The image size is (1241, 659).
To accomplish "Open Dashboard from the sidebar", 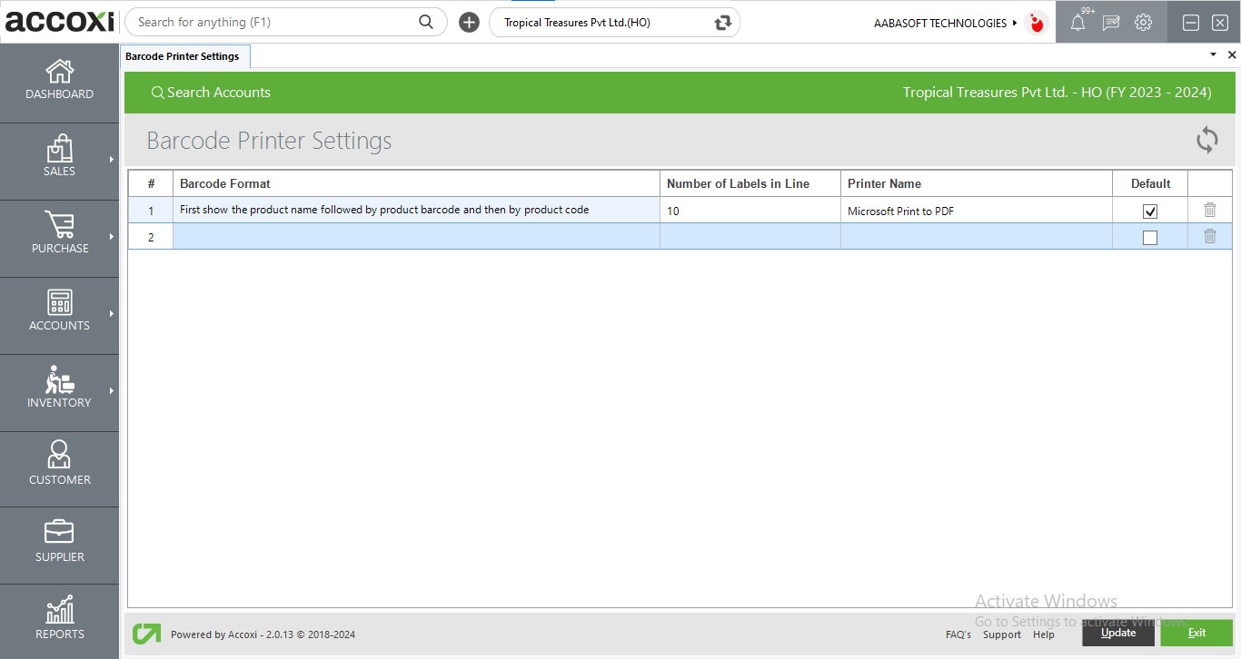I will (59, 80).
